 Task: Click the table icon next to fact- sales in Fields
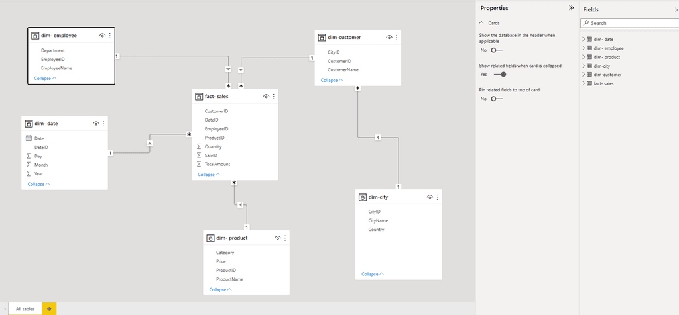pyautogui.click(x=589, y=83)
